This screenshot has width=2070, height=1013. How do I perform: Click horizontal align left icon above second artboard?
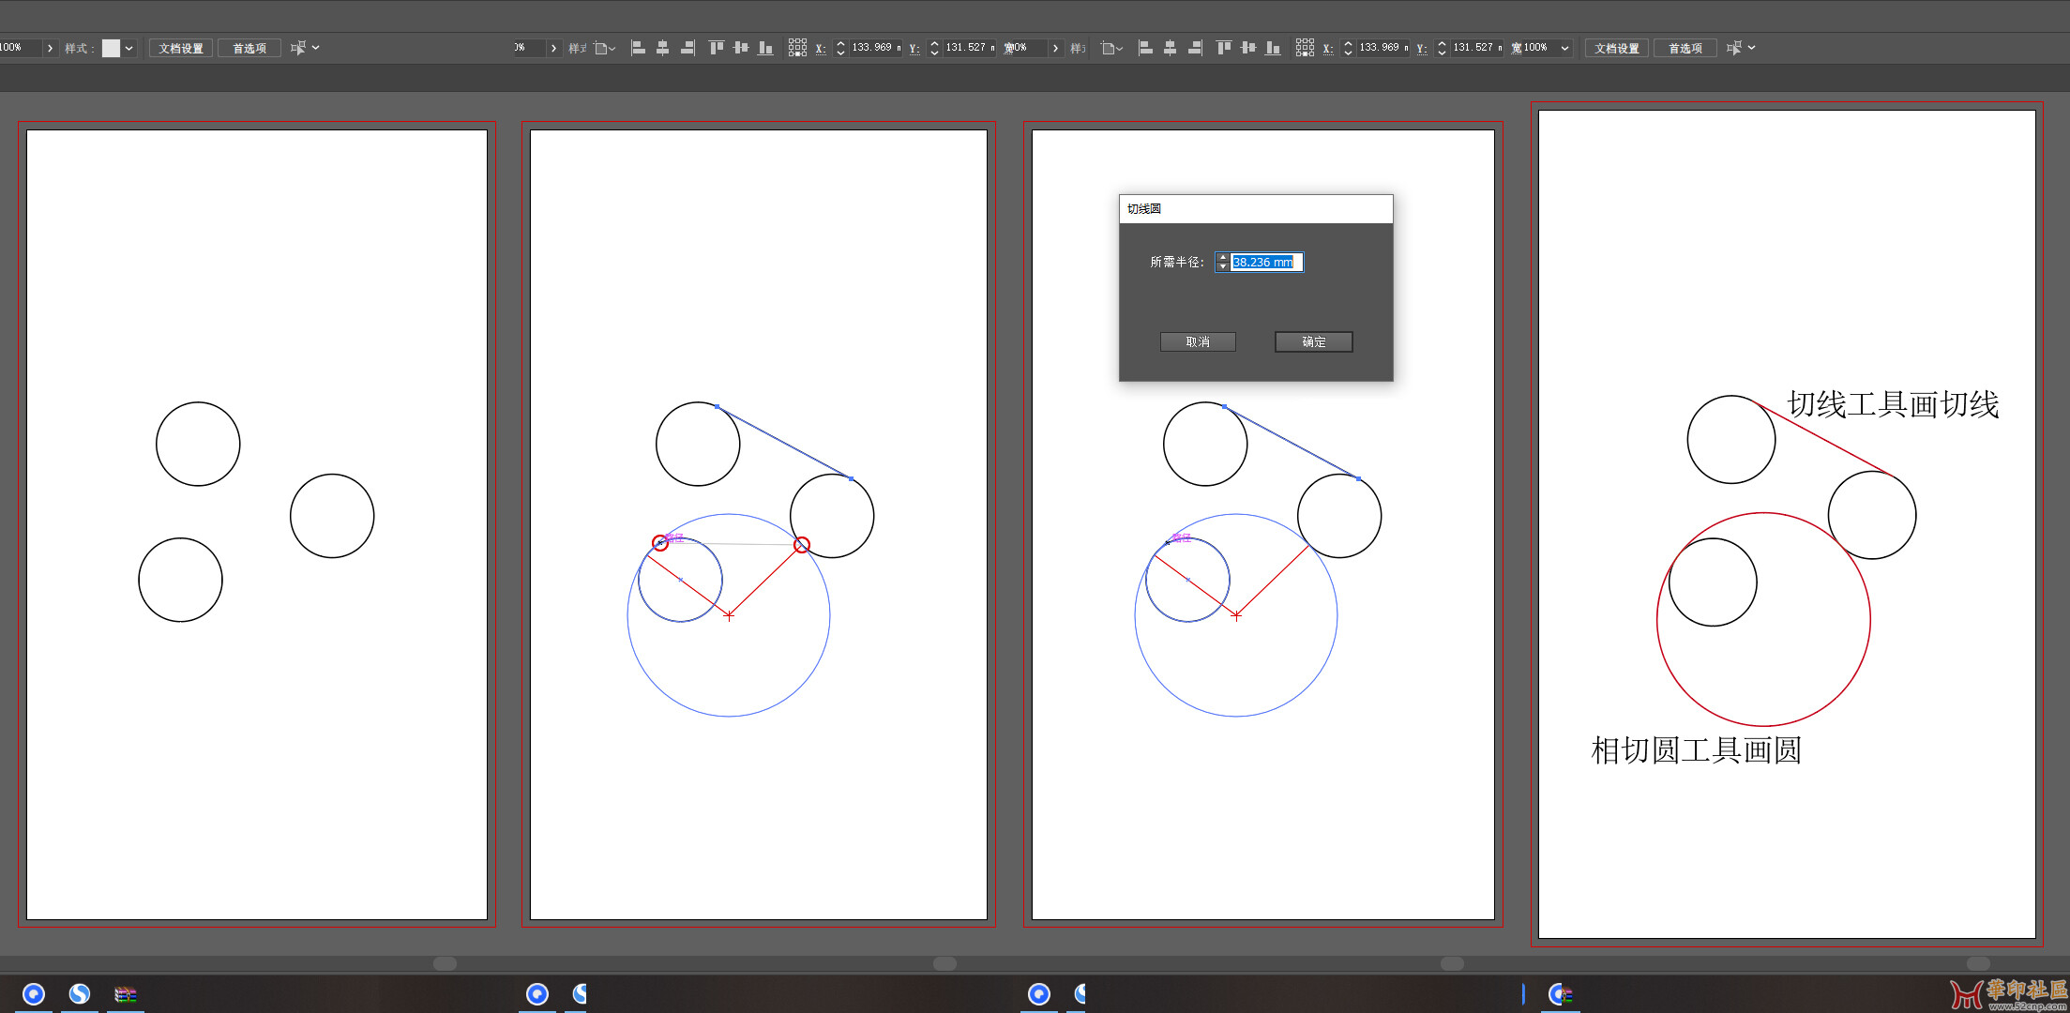pos(638,48)
